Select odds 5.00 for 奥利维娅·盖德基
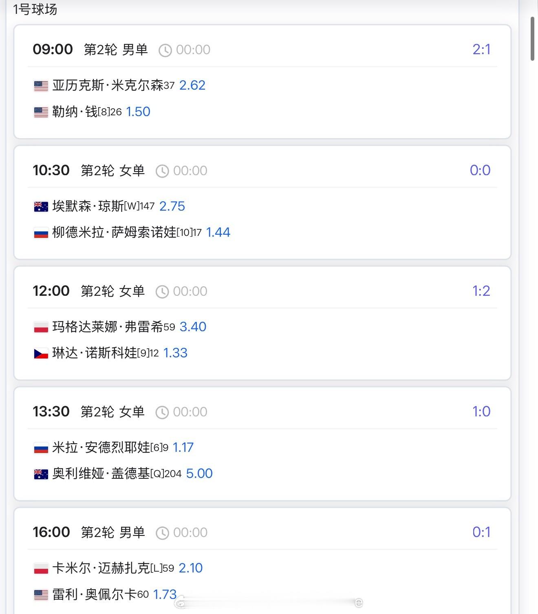 click(x=199, y=473)
